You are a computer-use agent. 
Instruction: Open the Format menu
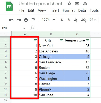(69, 10)
